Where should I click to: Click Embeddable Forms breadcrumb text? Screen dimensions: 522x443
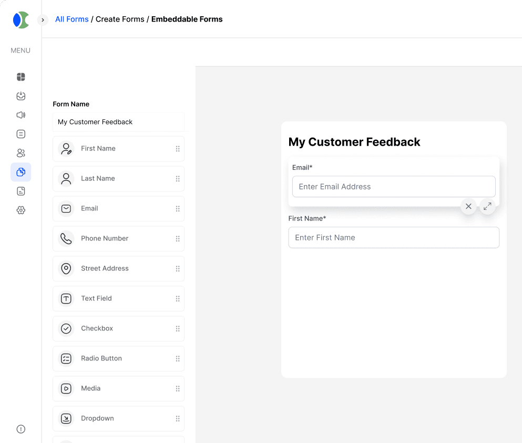click(187, 19)
